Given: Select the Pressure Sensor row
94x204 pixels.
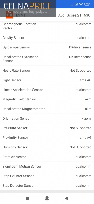Looking at the screenshot, I should [47, 128].
